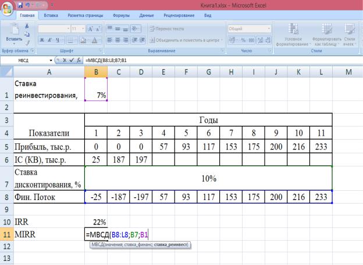The width and height of the screenshot is (363, 265).
Task: Open the cell borders tool
Action: coord(70,41)
